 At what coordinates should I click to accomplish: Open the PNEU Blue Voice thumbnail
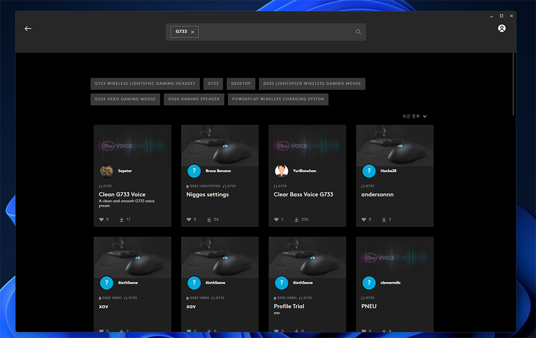[x=395, y=257]
